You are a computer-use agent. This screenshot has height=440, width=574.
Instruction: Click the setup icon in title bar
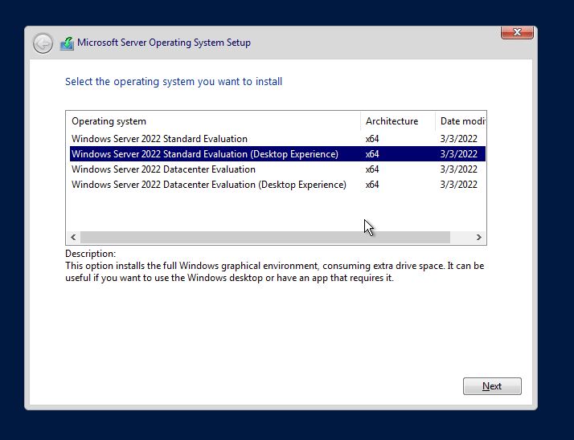tap(67, 43)
